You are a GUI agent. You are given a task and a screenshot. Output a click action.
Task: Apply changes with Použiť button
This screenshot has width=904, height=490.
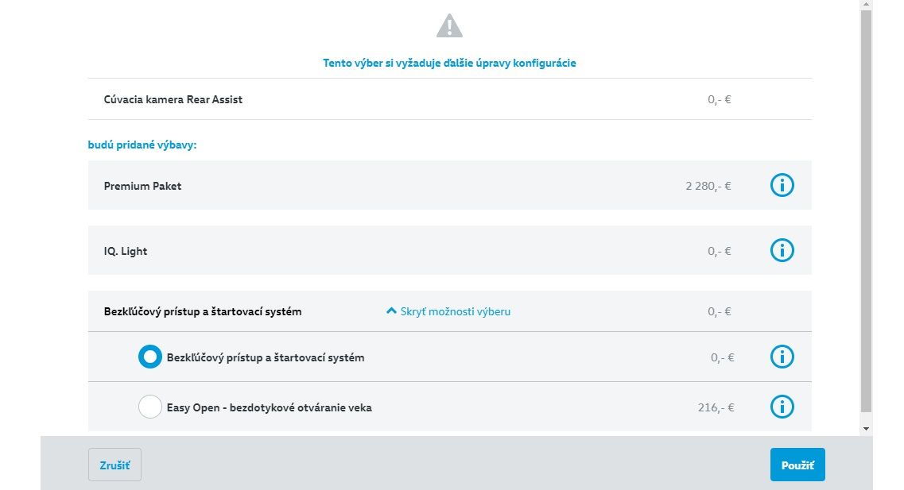pos(797,465)
